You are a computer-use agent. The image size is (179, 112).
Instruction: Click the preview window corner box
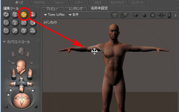tap(177, 8)
